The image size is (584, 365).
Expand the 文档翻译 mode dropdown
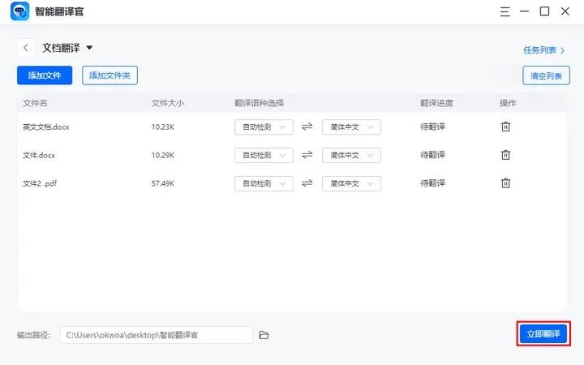89,48
